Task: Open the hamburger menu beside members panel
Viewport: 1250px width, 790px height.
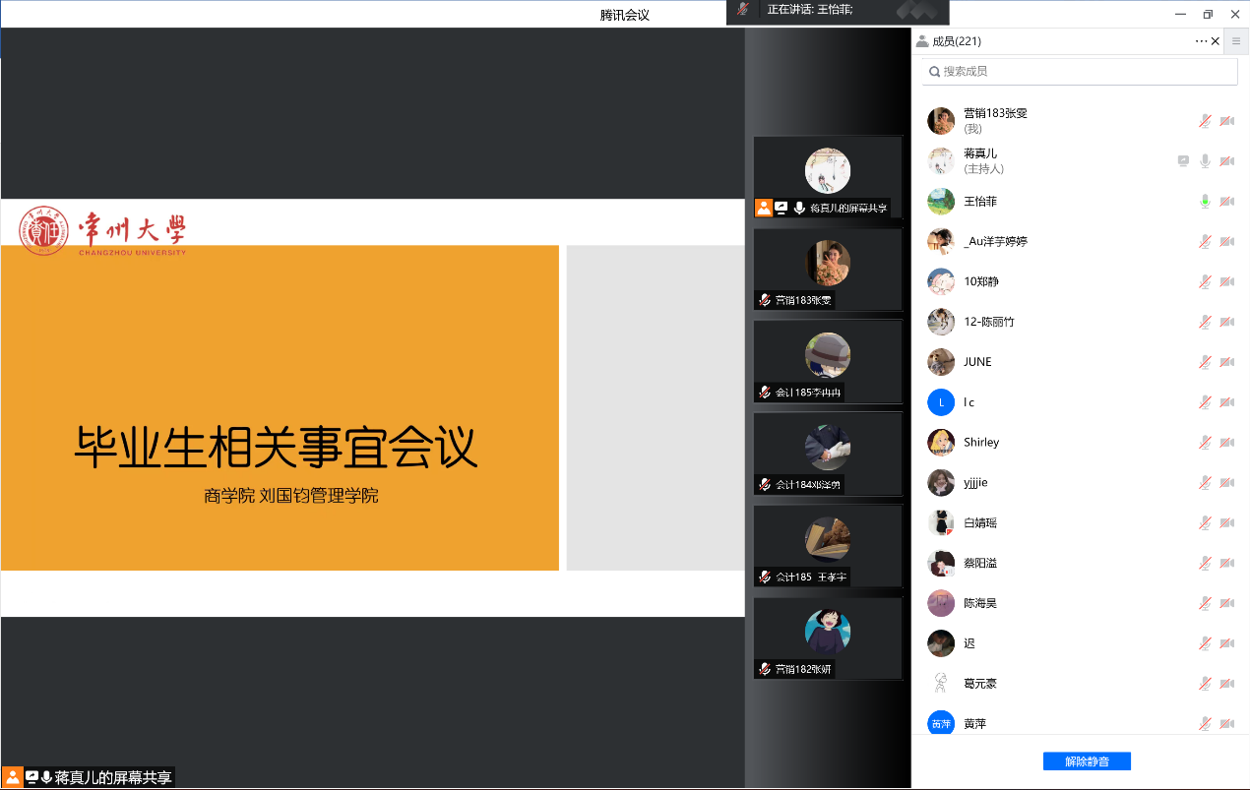Action: pos(1236,41)
